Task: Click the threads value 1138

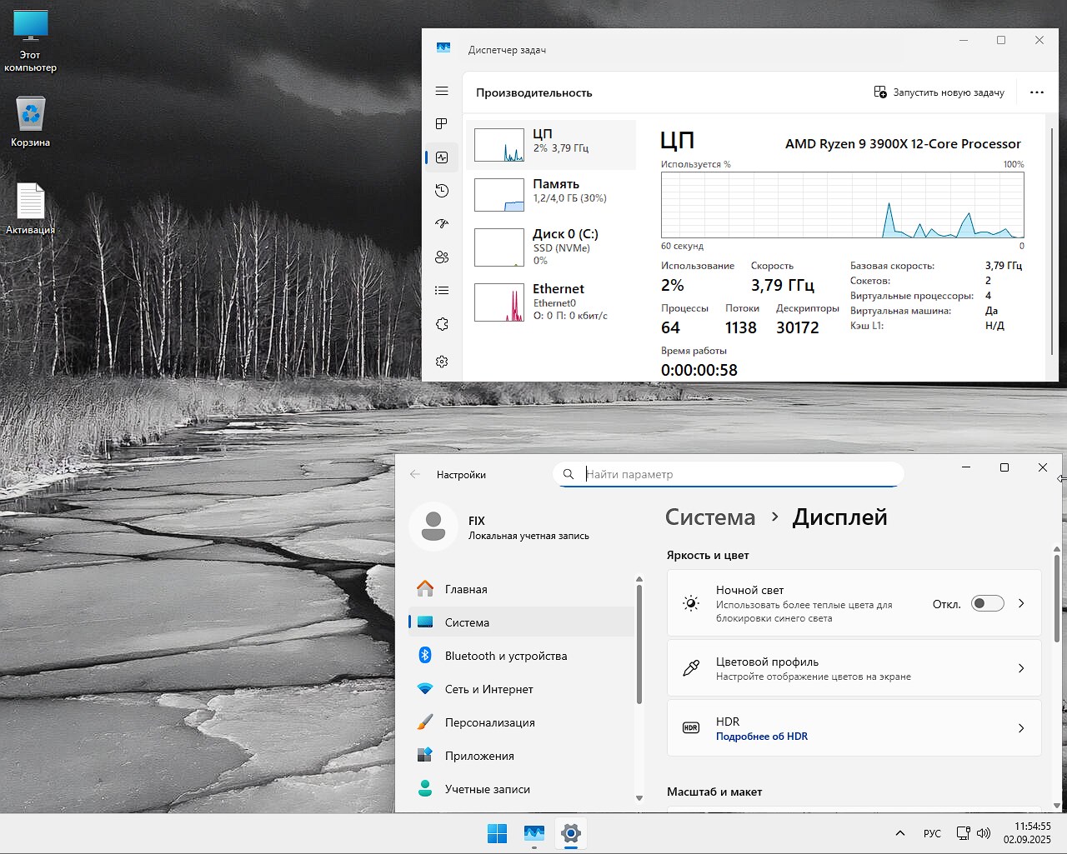Action: [x=741, y=327]
